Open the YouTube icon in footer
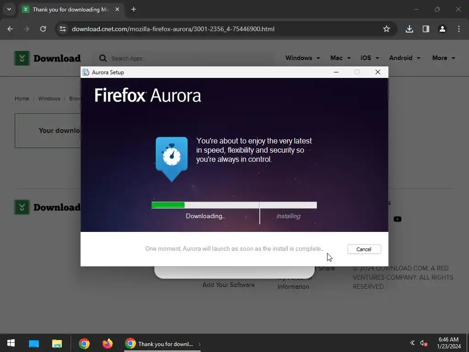Viewport: 469px width, 352px height. pos(398,219)
